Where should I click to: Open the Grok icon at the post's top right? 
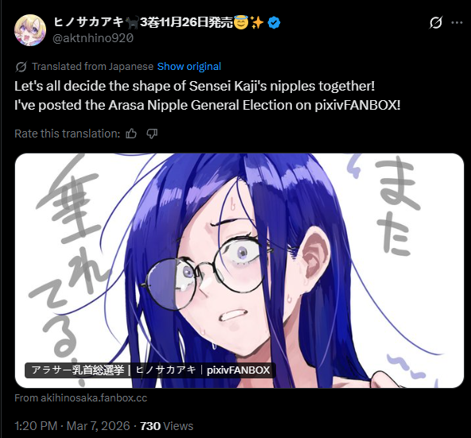point(435,22)
